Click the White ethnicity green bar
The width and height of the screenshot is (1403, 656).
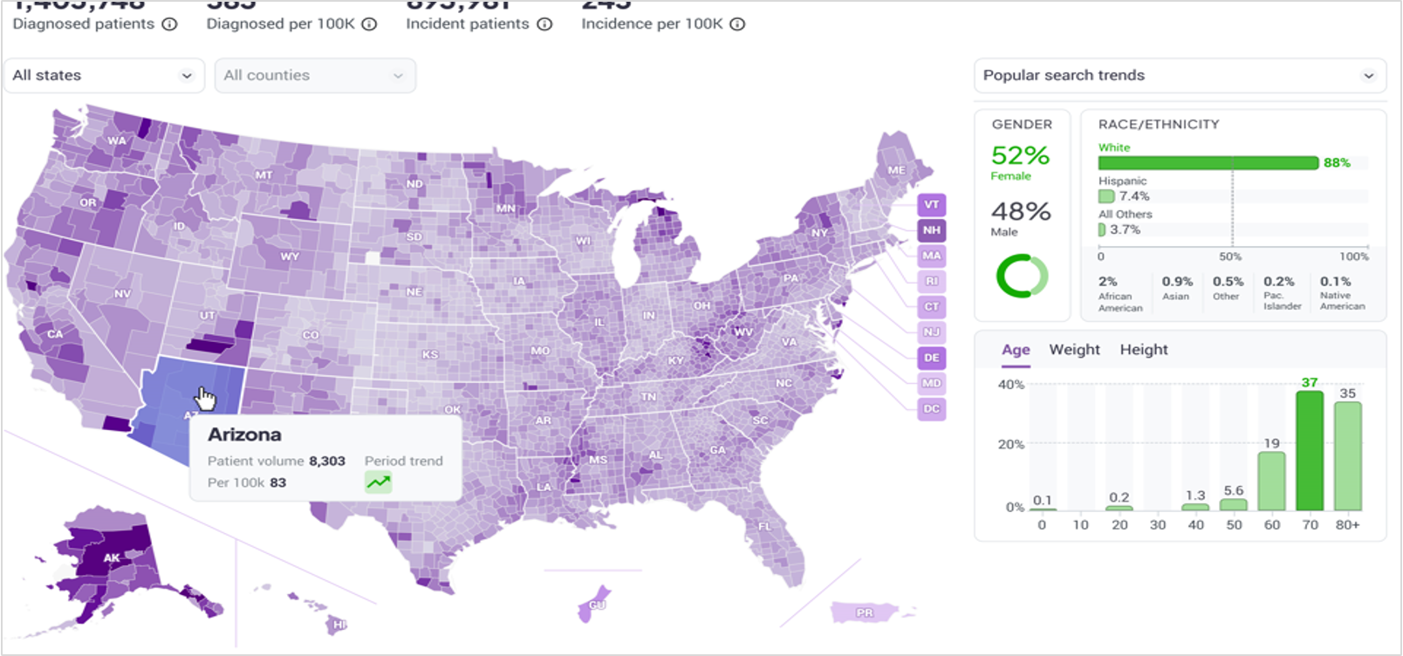[1208, 163]
